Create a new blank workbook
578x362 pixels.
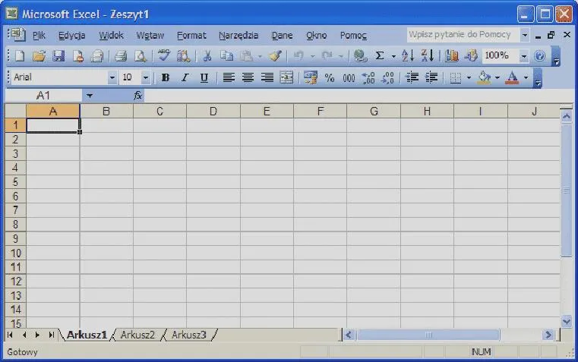[20, 56]
